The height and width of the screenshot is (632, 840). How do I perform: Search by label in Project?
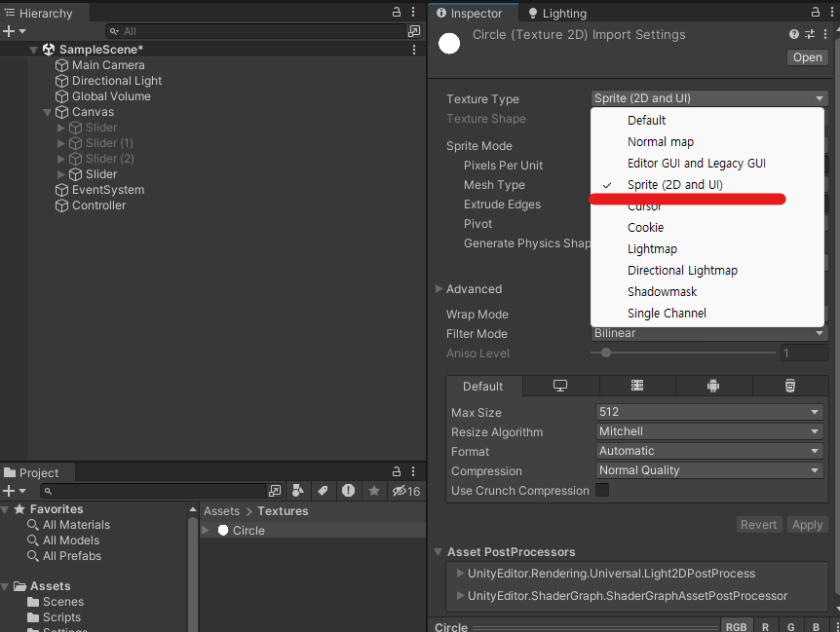pyautogui.click(x=323, y=490)
